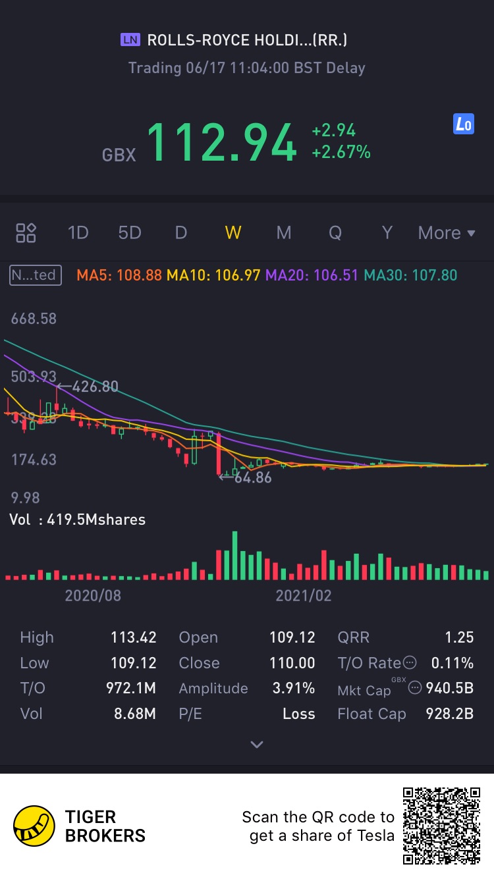The height and width of the screenshot is (879, 494).
Task: Select the M monthly chart tab
Action: [x=284, y=232]
